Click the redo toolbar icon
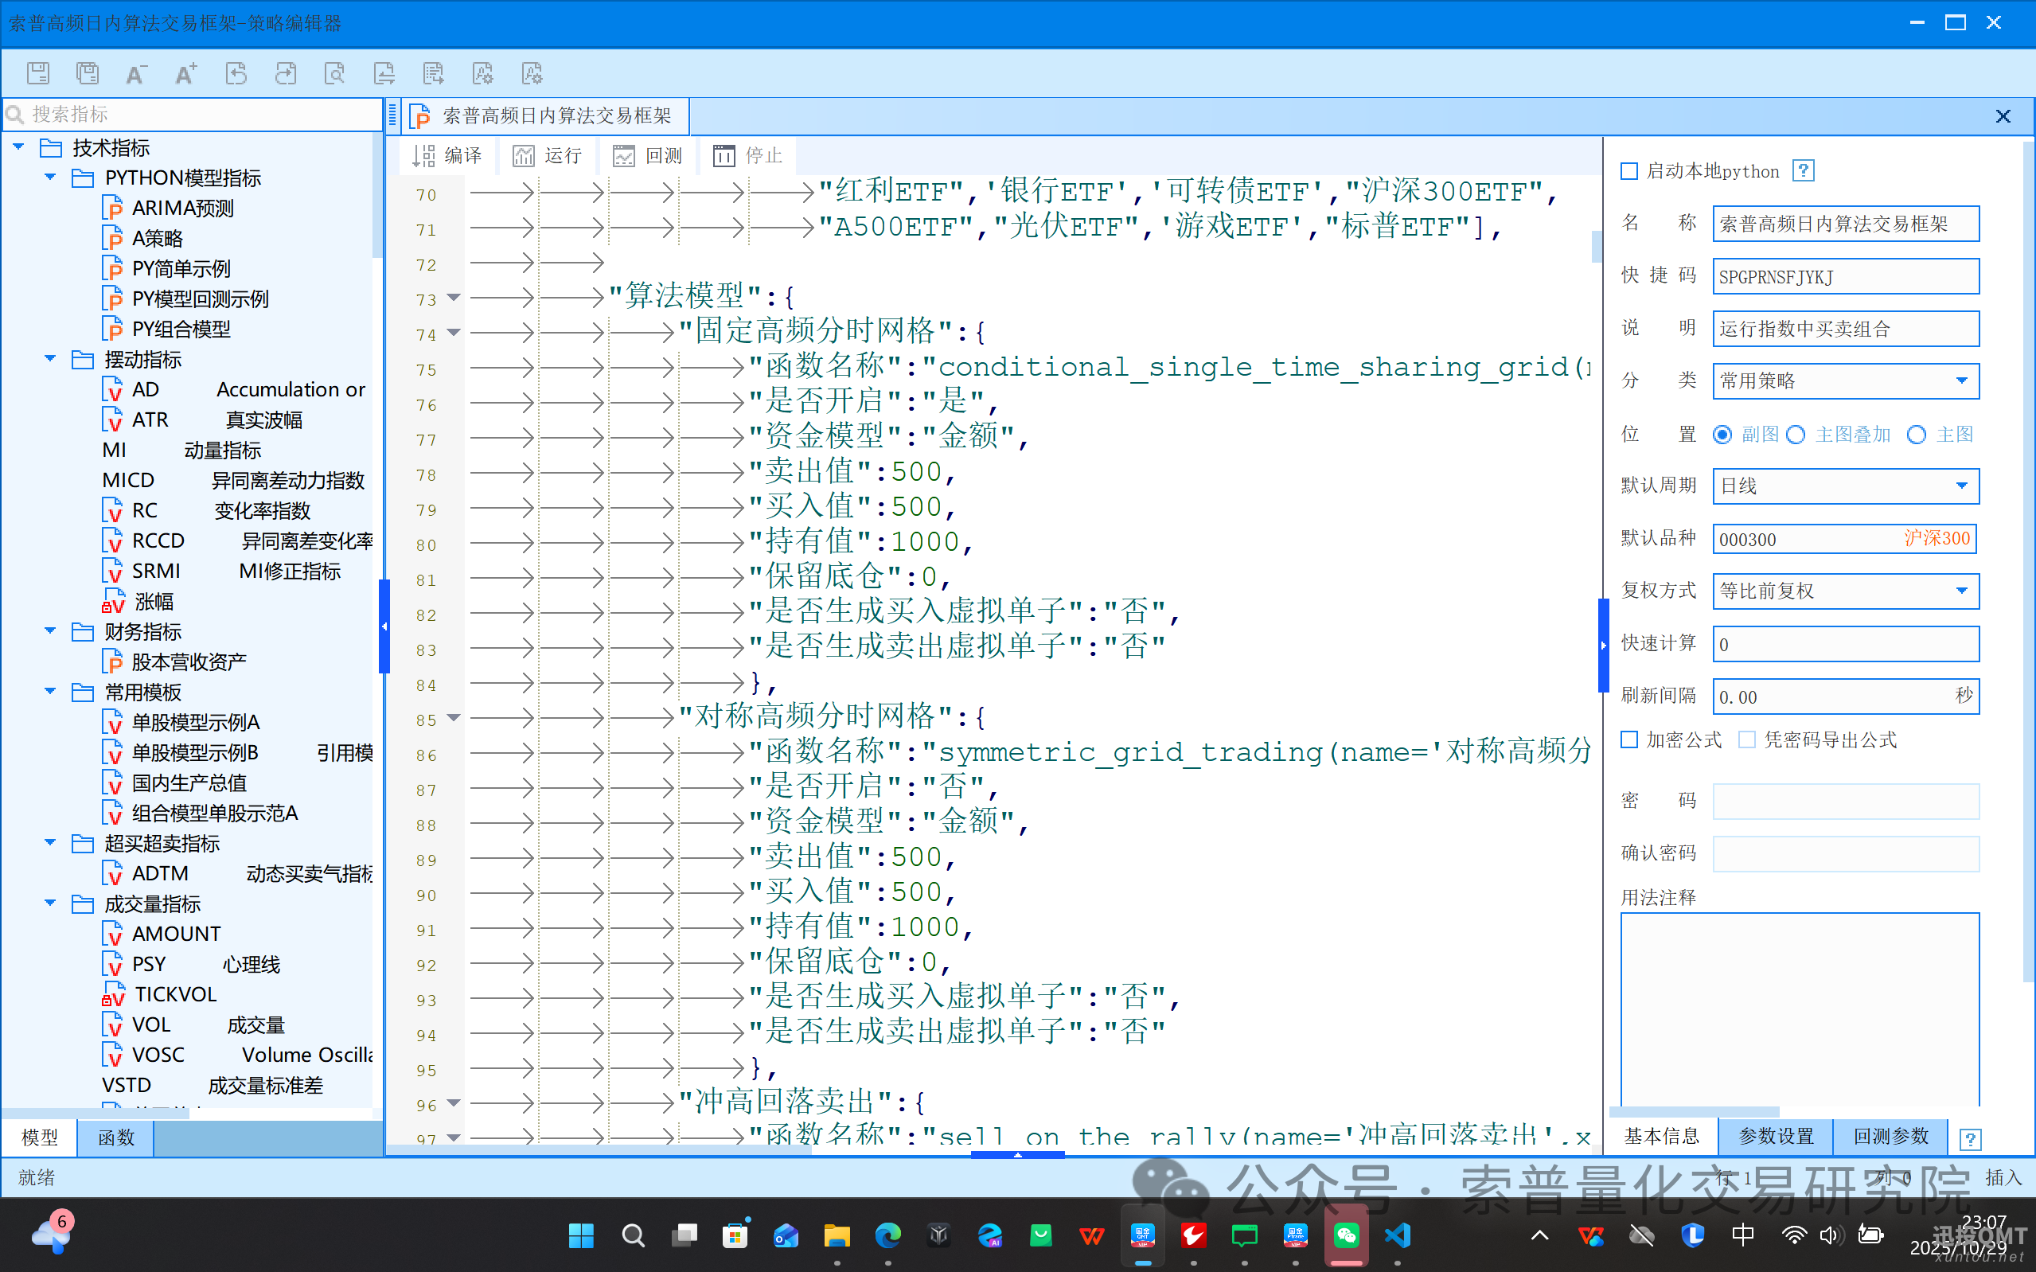 tap(285, 73)
